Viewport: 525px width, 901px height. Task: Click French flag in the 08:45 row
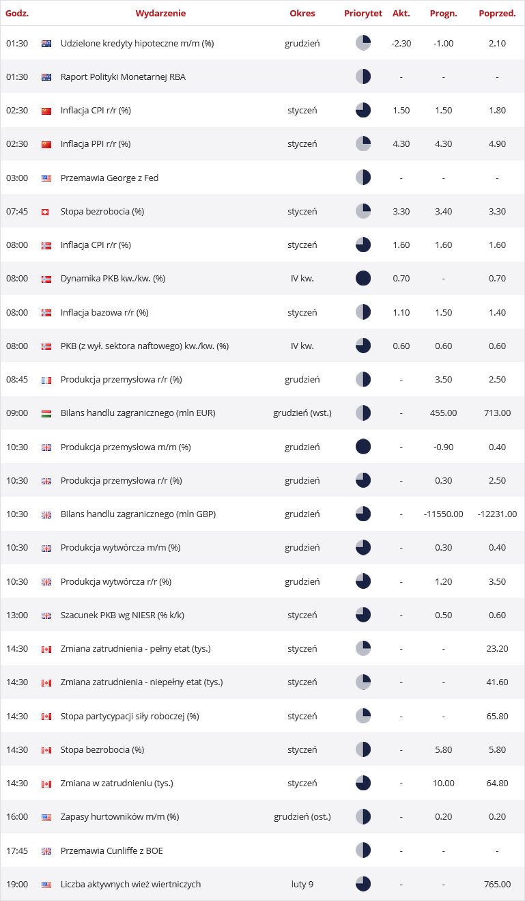tap(46, 380)
